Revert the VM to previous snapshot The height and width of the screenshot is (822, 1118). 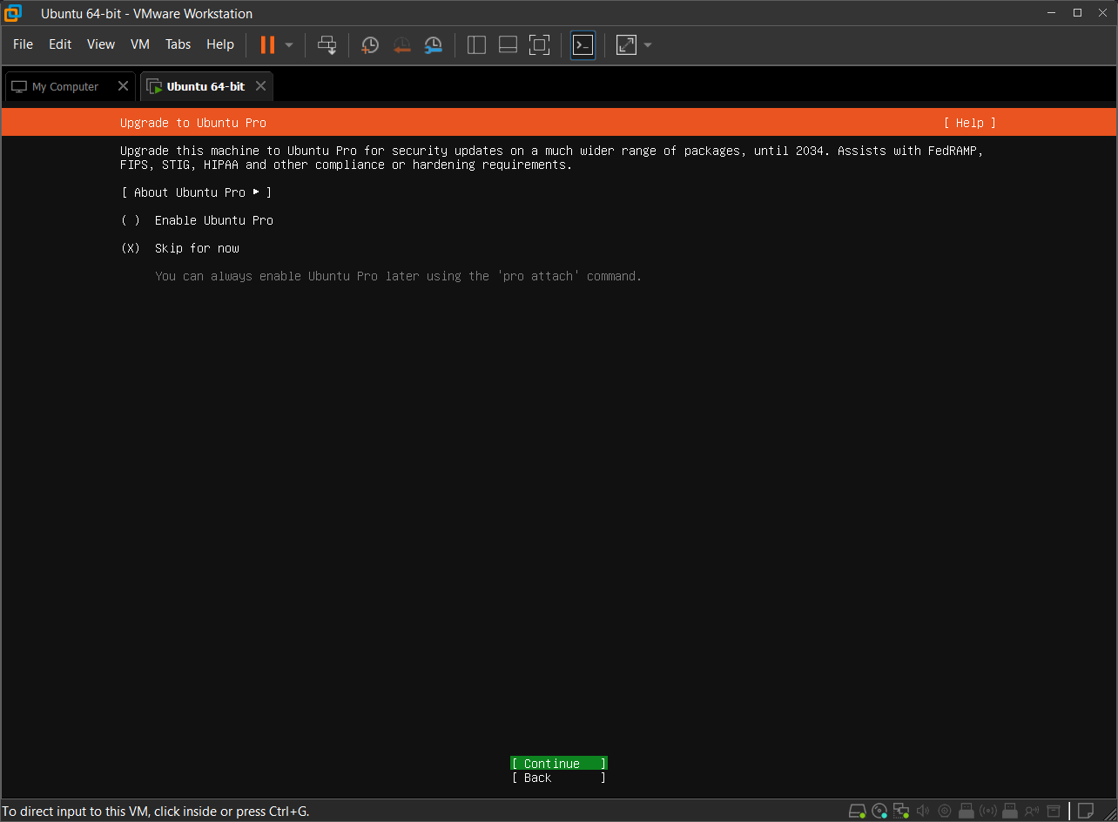point(401,45)
